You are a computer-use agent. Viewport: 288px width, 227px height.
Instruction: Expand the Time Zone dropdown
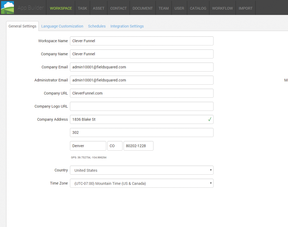[x=142, y=183]
